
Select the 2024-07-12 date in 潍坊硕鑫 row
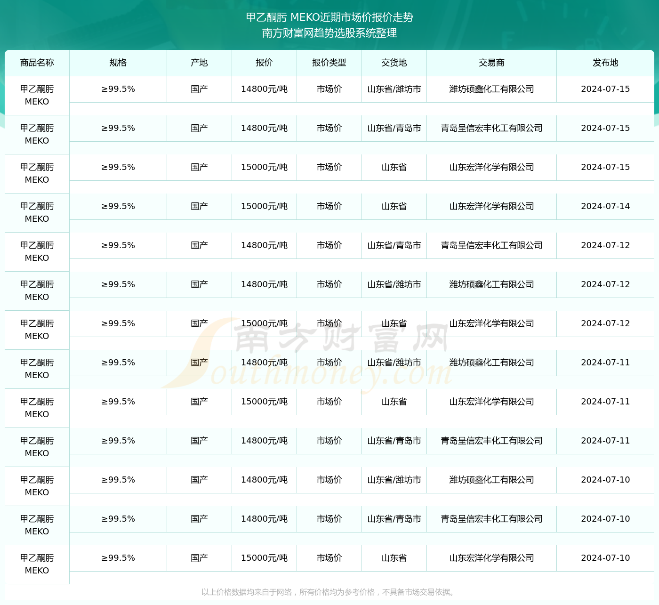(605, 284)
